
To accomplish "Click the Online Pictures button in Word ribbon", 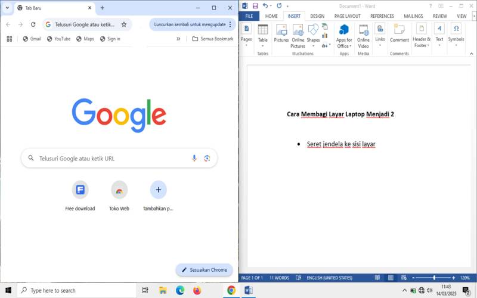I will click(298, 36).
